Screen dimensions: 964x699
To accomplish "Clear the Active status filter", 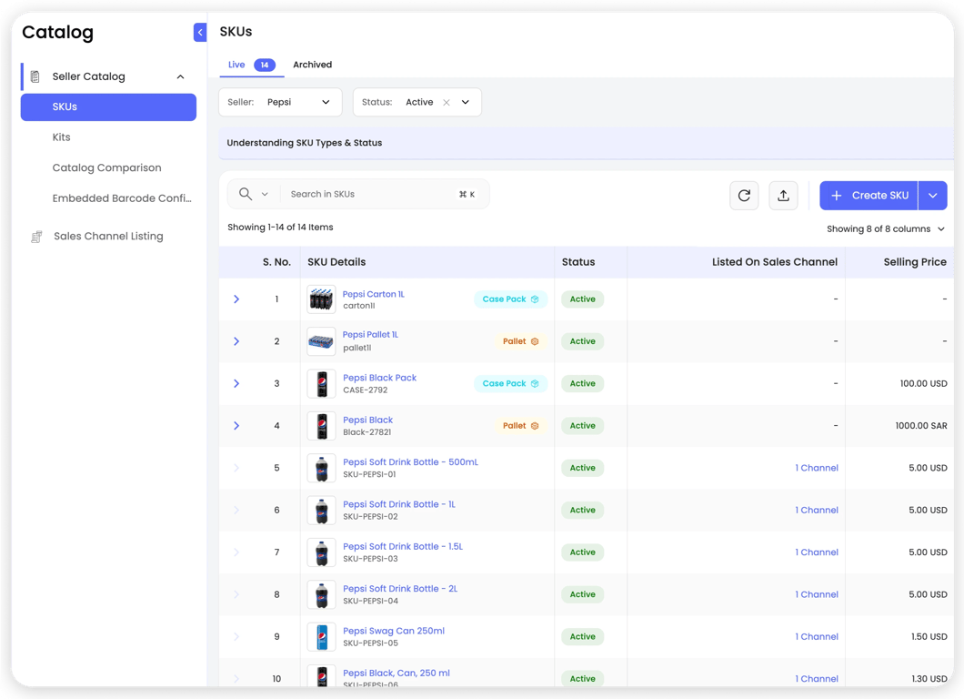I will pyautogui.click(x=447, y=103).
